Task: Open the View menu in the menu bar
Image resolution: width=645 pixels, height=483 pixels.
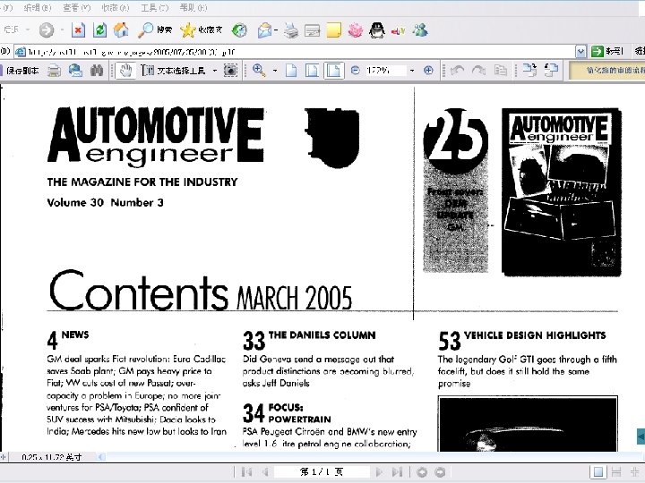Action: click(76, 8)
